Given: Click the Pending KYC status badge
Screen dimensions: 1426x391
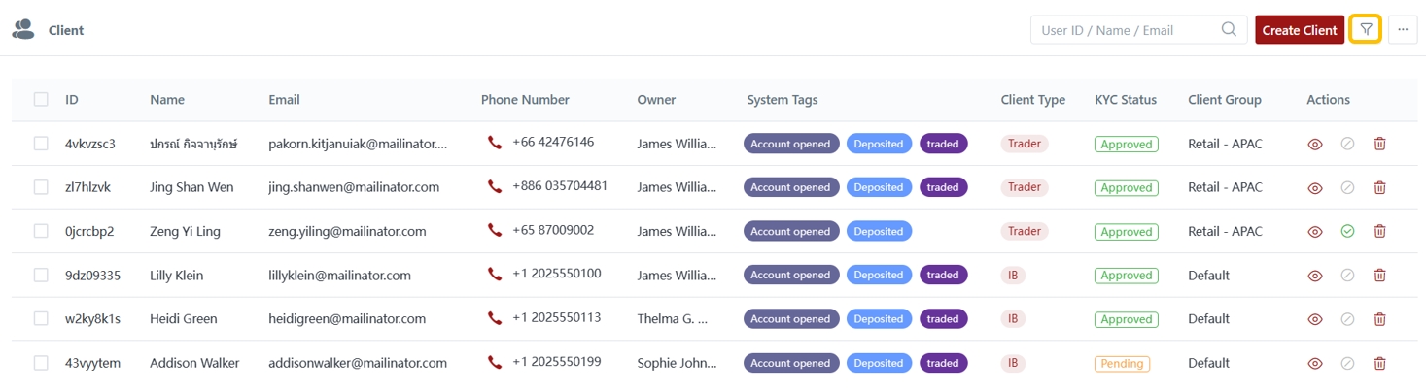Looking at the screenshot, I should pyautogui.click(x=1122, y=364).
